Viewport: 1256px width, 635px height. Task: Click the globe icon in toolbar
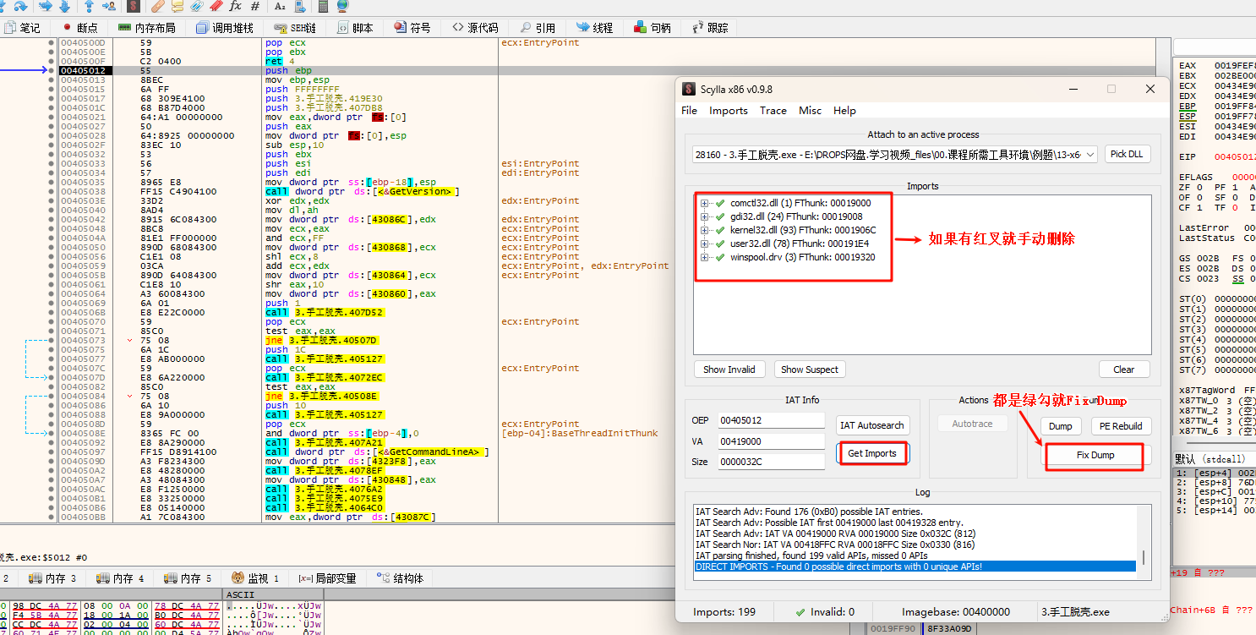tap(341, 6)
